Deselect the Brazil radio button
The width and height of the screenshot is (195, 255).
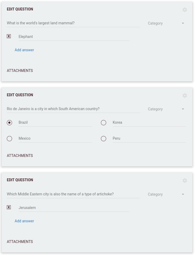pos(9,122)
